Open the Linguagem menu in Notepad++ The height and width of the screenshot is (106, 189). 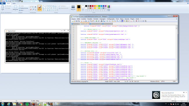coord(103,19)
